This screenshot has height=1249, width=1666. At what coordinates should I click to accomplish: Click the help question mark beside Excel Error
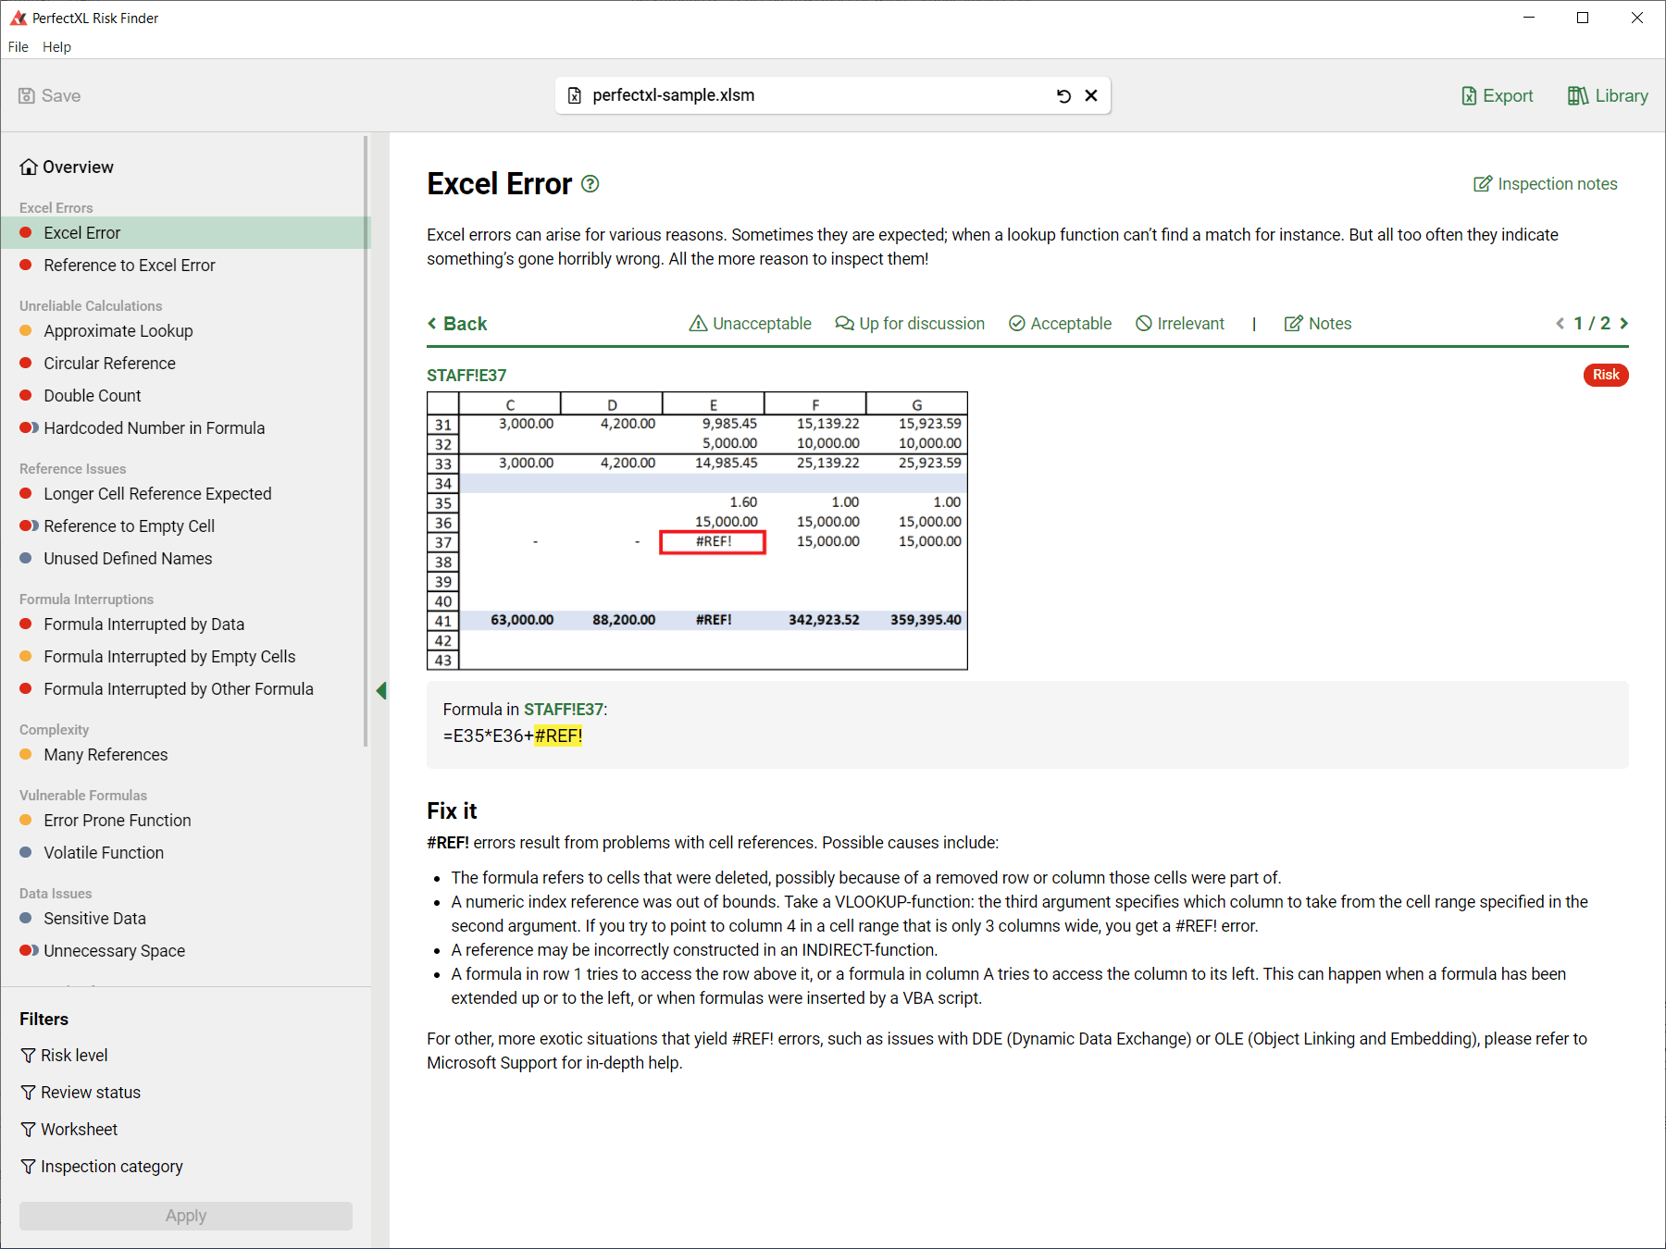click(x=590, y=184)
